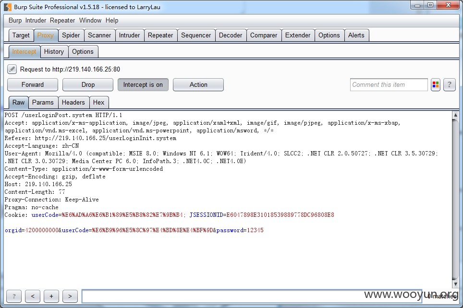The width and height of the screenshot is (463, 308).
Task: Open the Intruder menu in menu bar
Action: click(36, 20)
